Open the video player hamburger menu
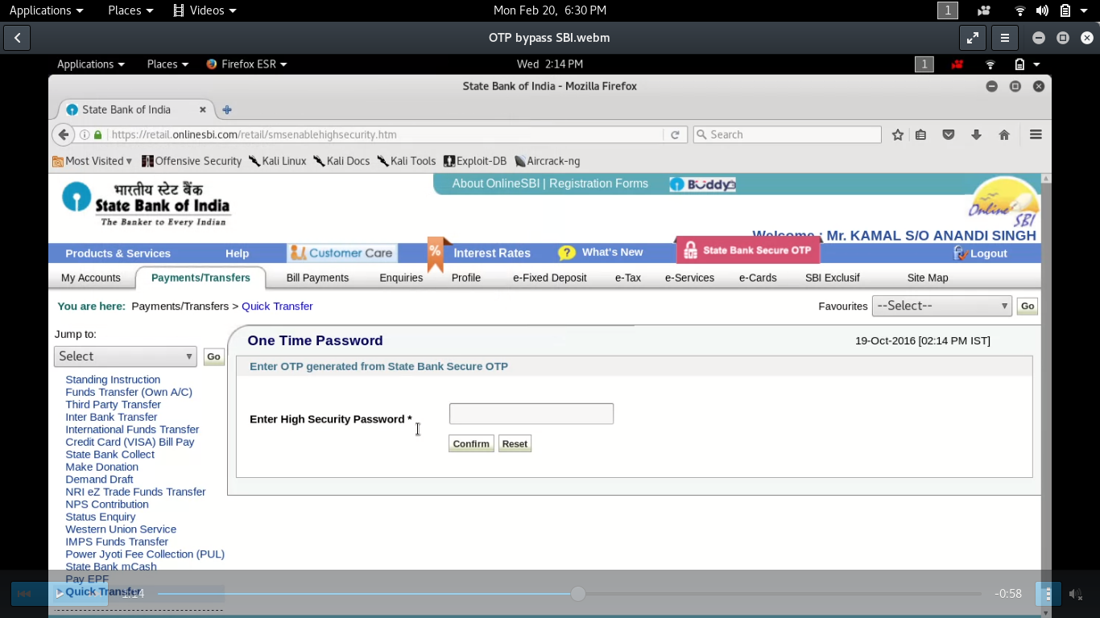 coord(1005,38)
